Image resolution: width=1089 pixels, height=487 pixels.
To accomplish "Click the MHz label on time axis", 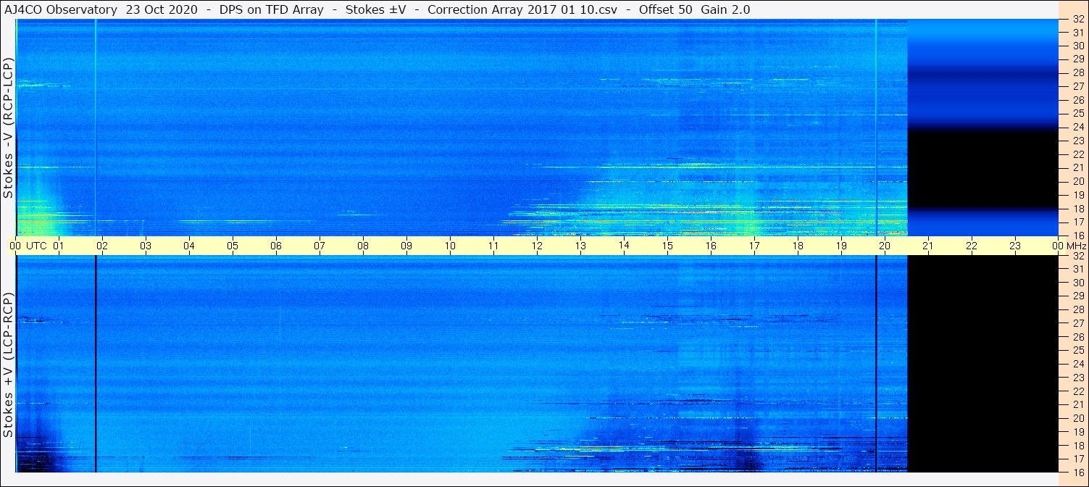I will pos(1076,246).
